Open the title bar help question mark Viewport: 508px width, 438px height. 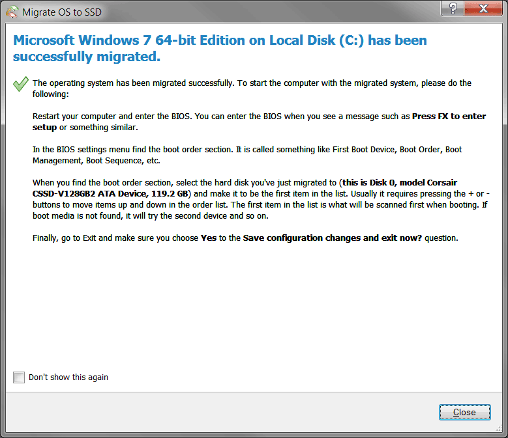[453, 8]
